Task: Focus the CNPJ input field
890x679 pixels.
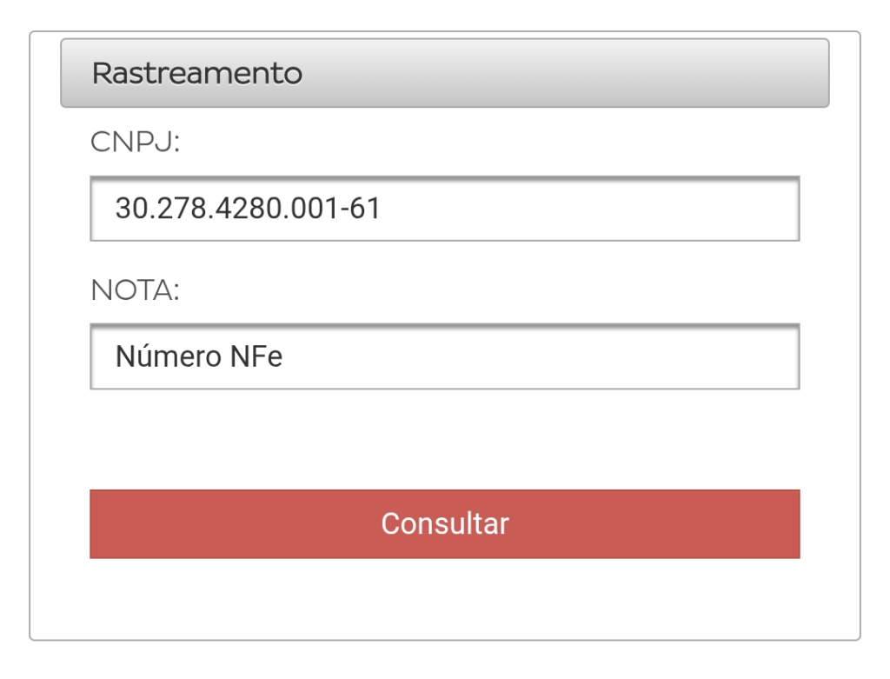Action: [444, 209]
